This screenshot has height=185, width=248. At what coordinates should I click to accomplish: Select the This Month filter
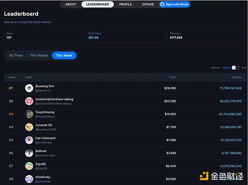(39, 55)
